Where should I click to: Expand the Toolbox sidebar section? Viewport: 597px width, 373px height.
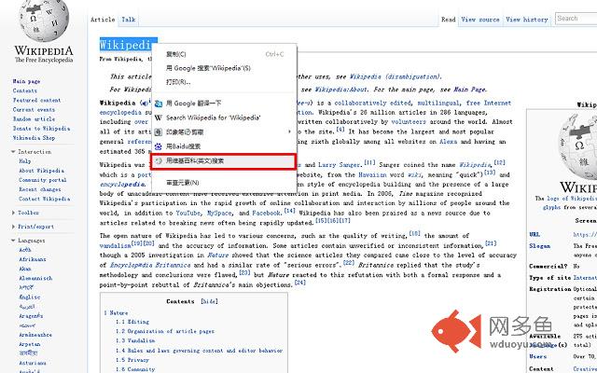(x=25, y=213)
